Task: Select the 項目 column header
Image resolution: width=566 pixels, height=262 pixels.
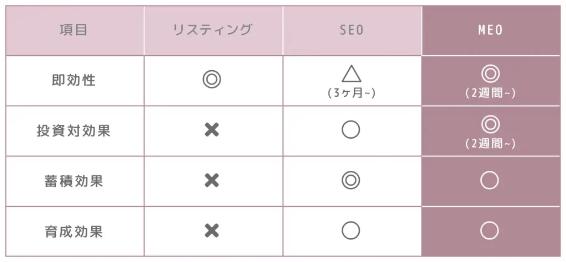Action: [74, 30]
